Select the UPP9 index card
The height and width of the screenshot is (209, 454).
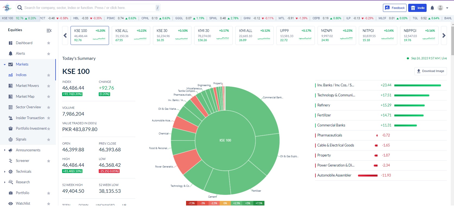pyautogui.click(x=296, y=35)
